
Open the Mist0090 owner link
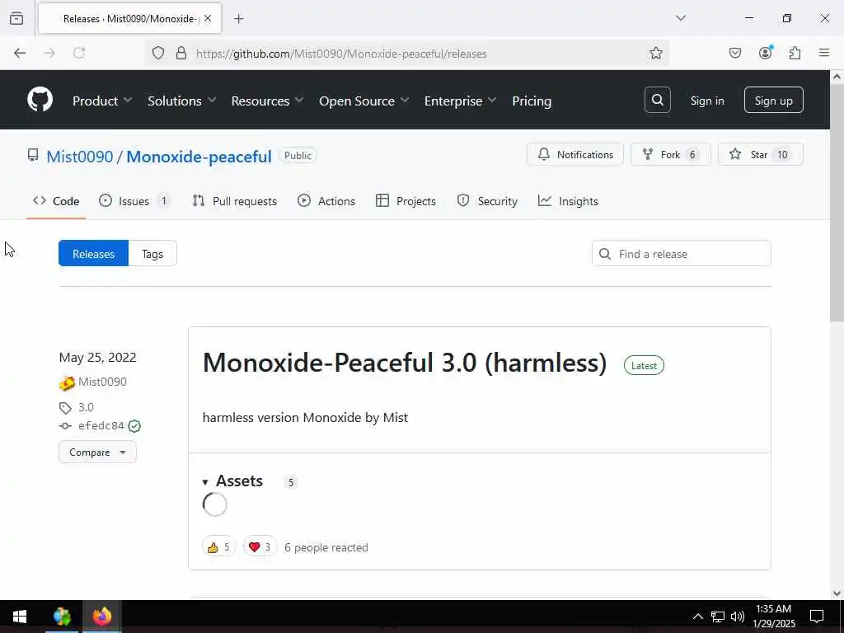pyautogui.click(x=80, y=157)
